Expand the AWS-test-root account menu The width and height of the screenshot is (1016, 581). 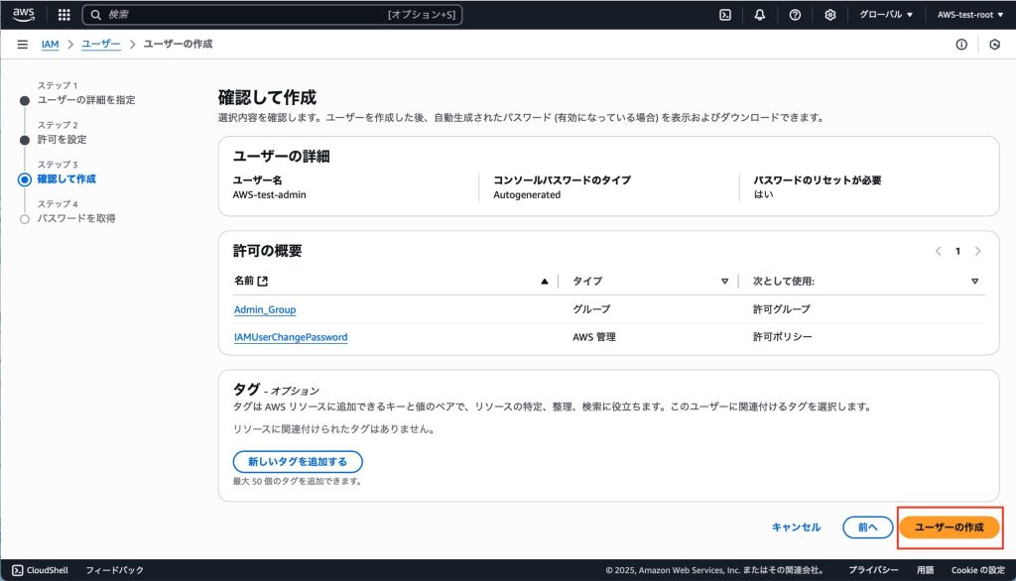pyautogui.click(x=970, y=14)
